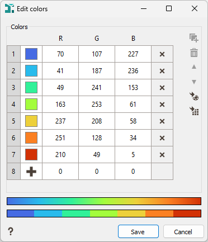208x242 pixels.
Task: Save the edited colors
Action: click(138, 231)
